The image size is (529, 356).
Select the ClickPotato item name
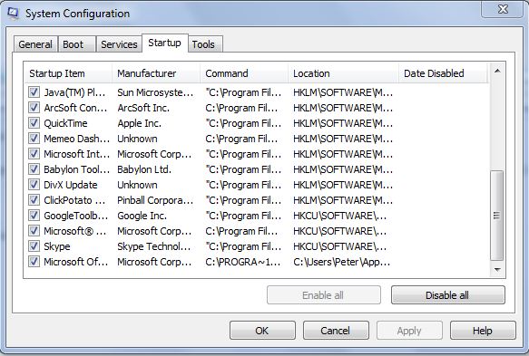click(x=74, y=200)
